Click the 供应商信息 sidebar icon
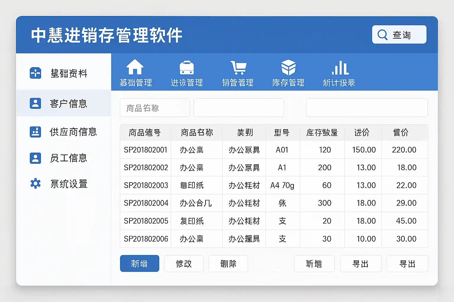Screen dimensions: 454x302 35,132
